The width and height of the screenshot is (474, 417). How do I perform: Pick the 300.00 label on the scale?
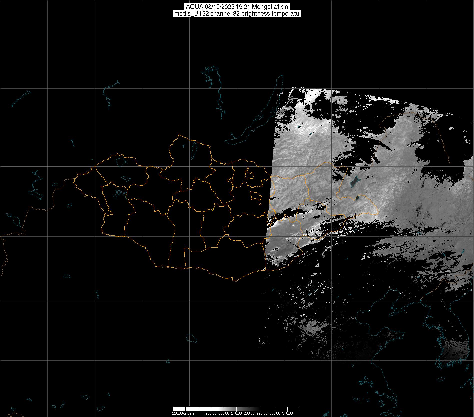click(275, 413)
